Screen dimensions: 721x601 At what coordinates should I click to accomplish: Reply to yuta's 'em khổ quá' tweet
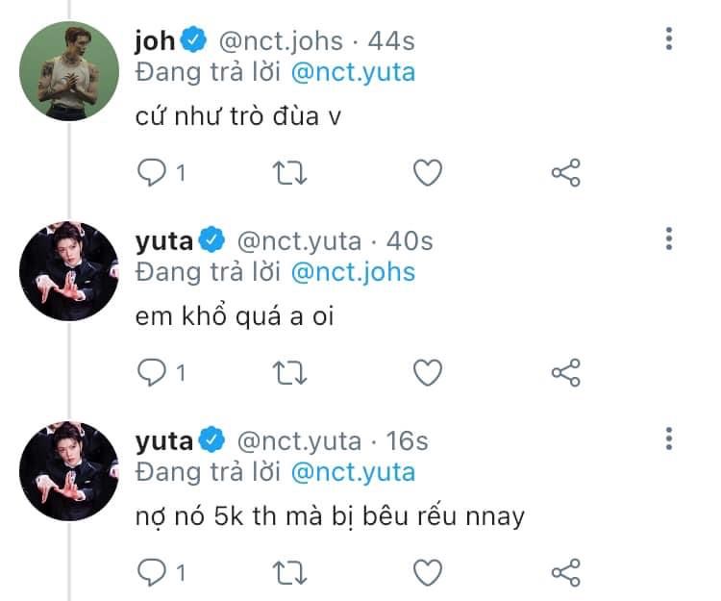(152, 372)
